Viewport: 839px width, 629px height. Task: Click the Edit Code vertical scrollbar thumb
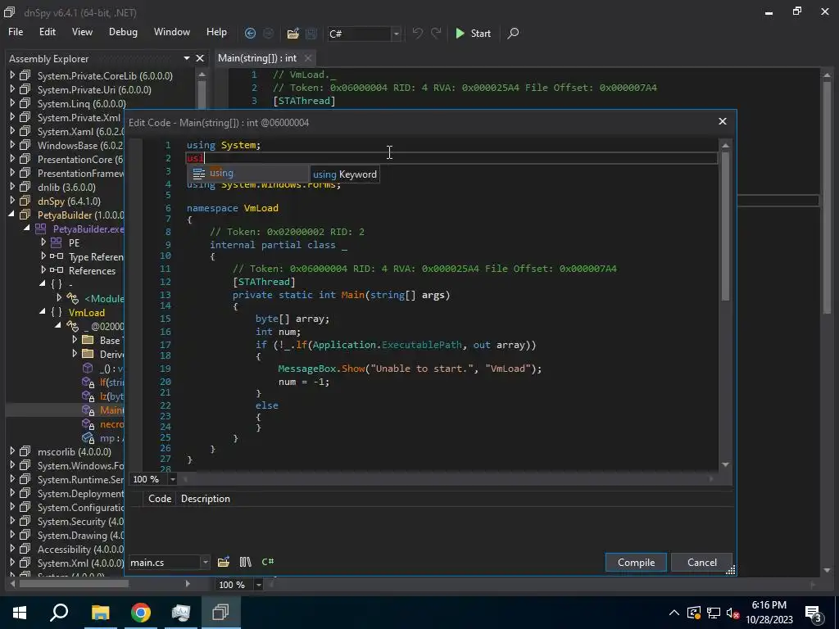[x=725, y=226]
